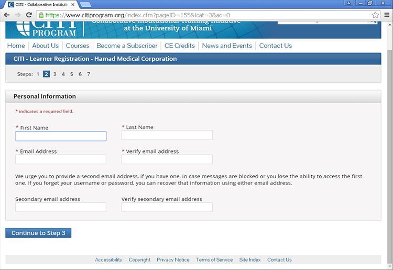Click step 5 in steps list
Screen dimensions: 393x270
pyautogui.click(x=72, y=74)
